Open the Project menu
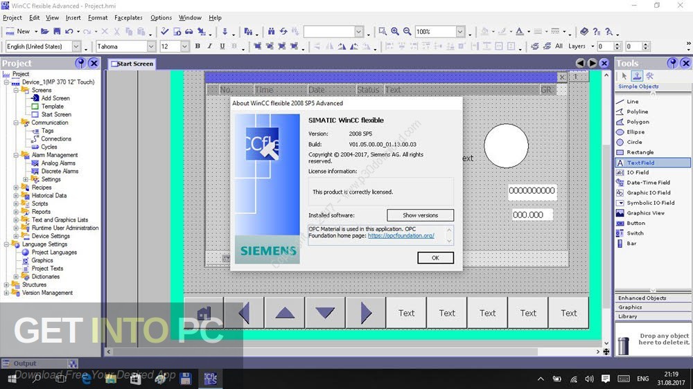Screen dimensions: 693x389 [x=12, y=18]
